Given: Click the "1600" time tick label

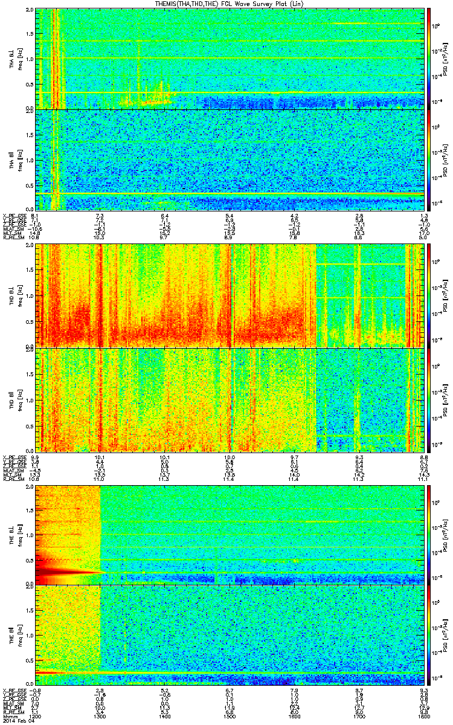Looking at the screenshot, I should tap(294, 717).
